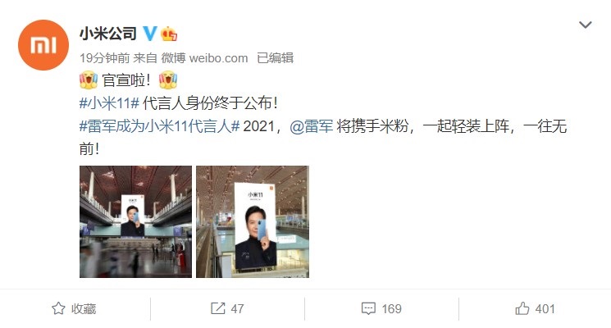Click the 微博 weibo.com source link
Screen dimensions: 611x328
204,58
